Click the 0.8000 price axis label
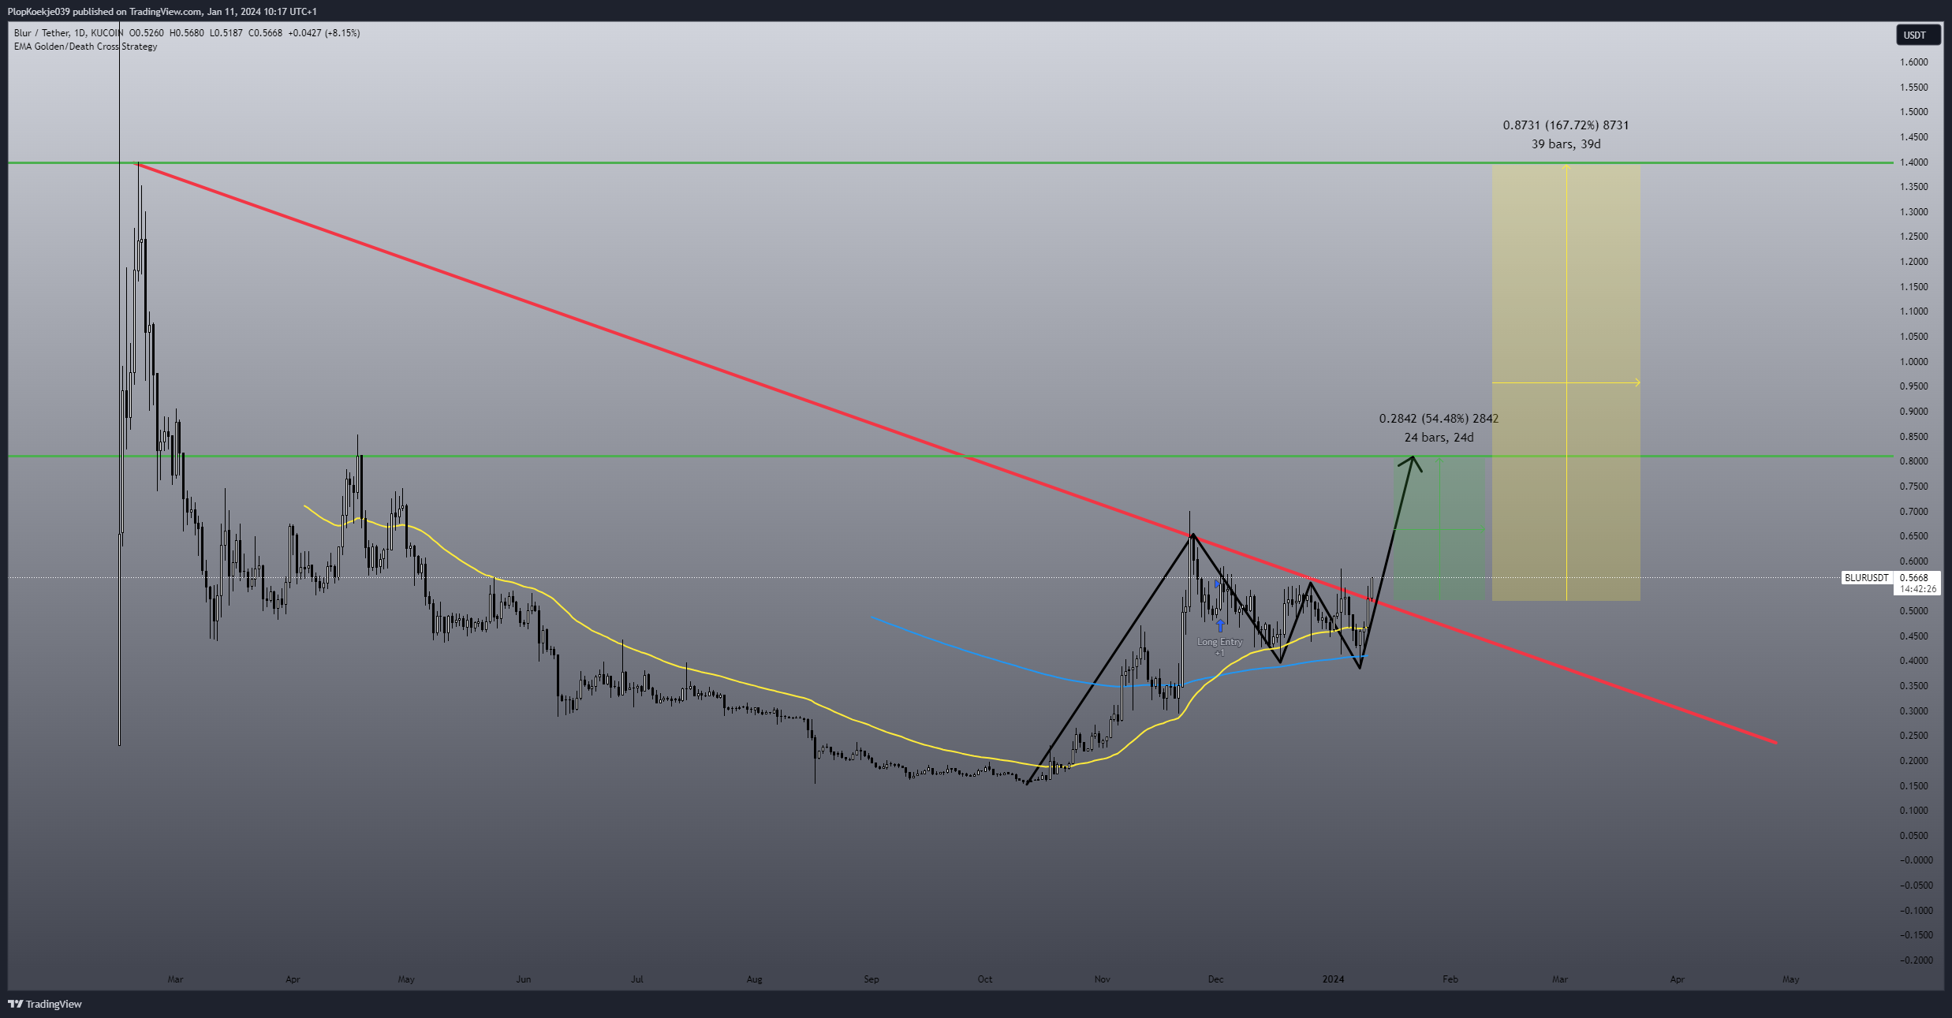 [x=1913, y=461]
